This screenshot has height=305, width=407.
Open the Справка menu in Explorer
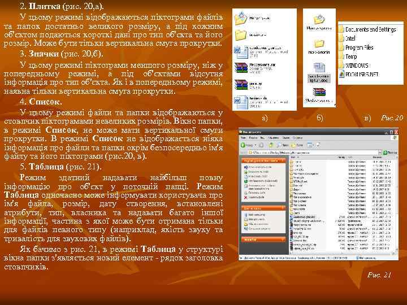coord(298,138)
